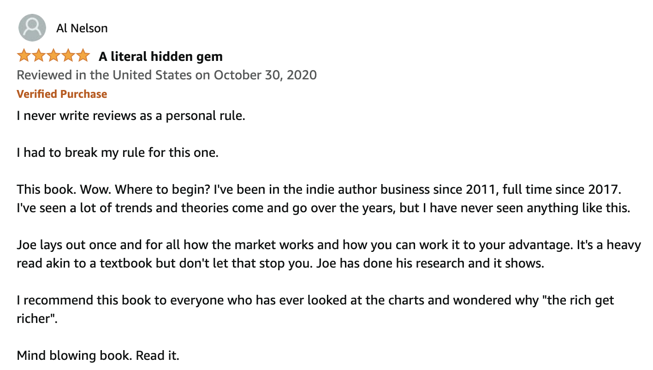Click the date October 30, 2020
653x370 pixels.
[265, 75]
